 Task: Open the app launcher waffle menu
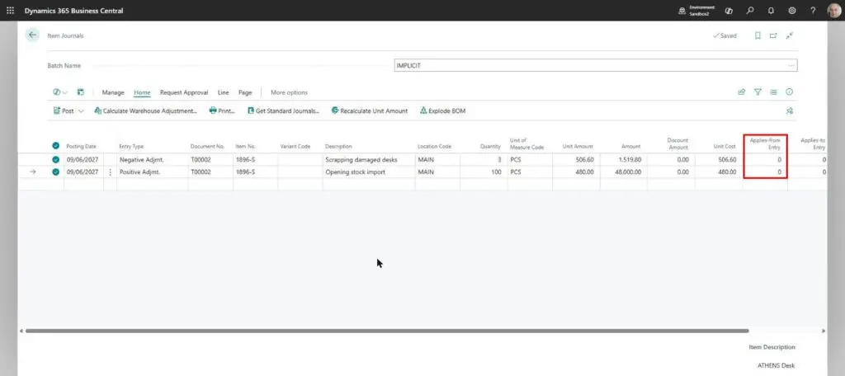point(10,10)
